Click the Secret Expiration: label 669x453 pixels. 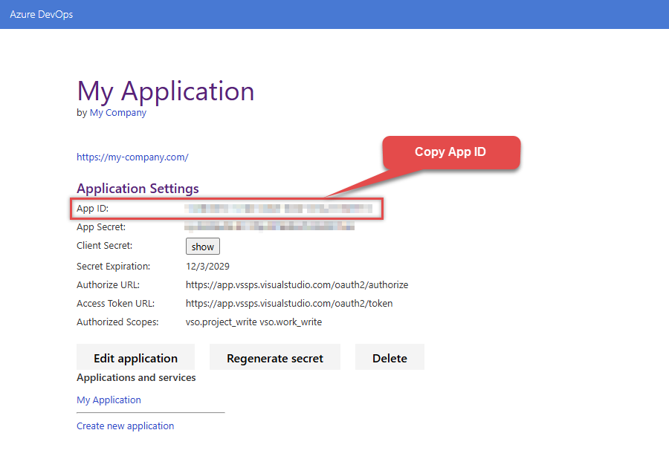[x=114, y=267]
